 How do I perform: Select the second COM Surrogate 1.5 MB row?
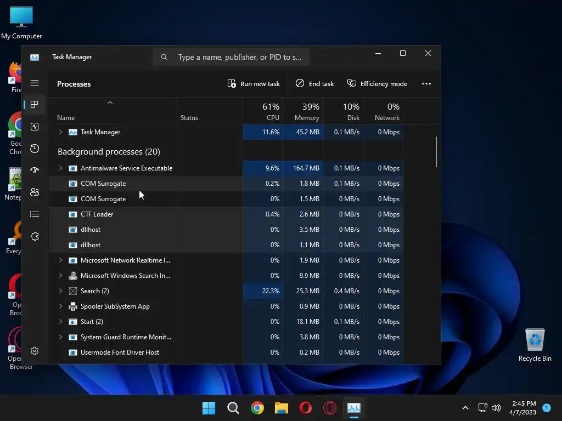pos(226,199)
